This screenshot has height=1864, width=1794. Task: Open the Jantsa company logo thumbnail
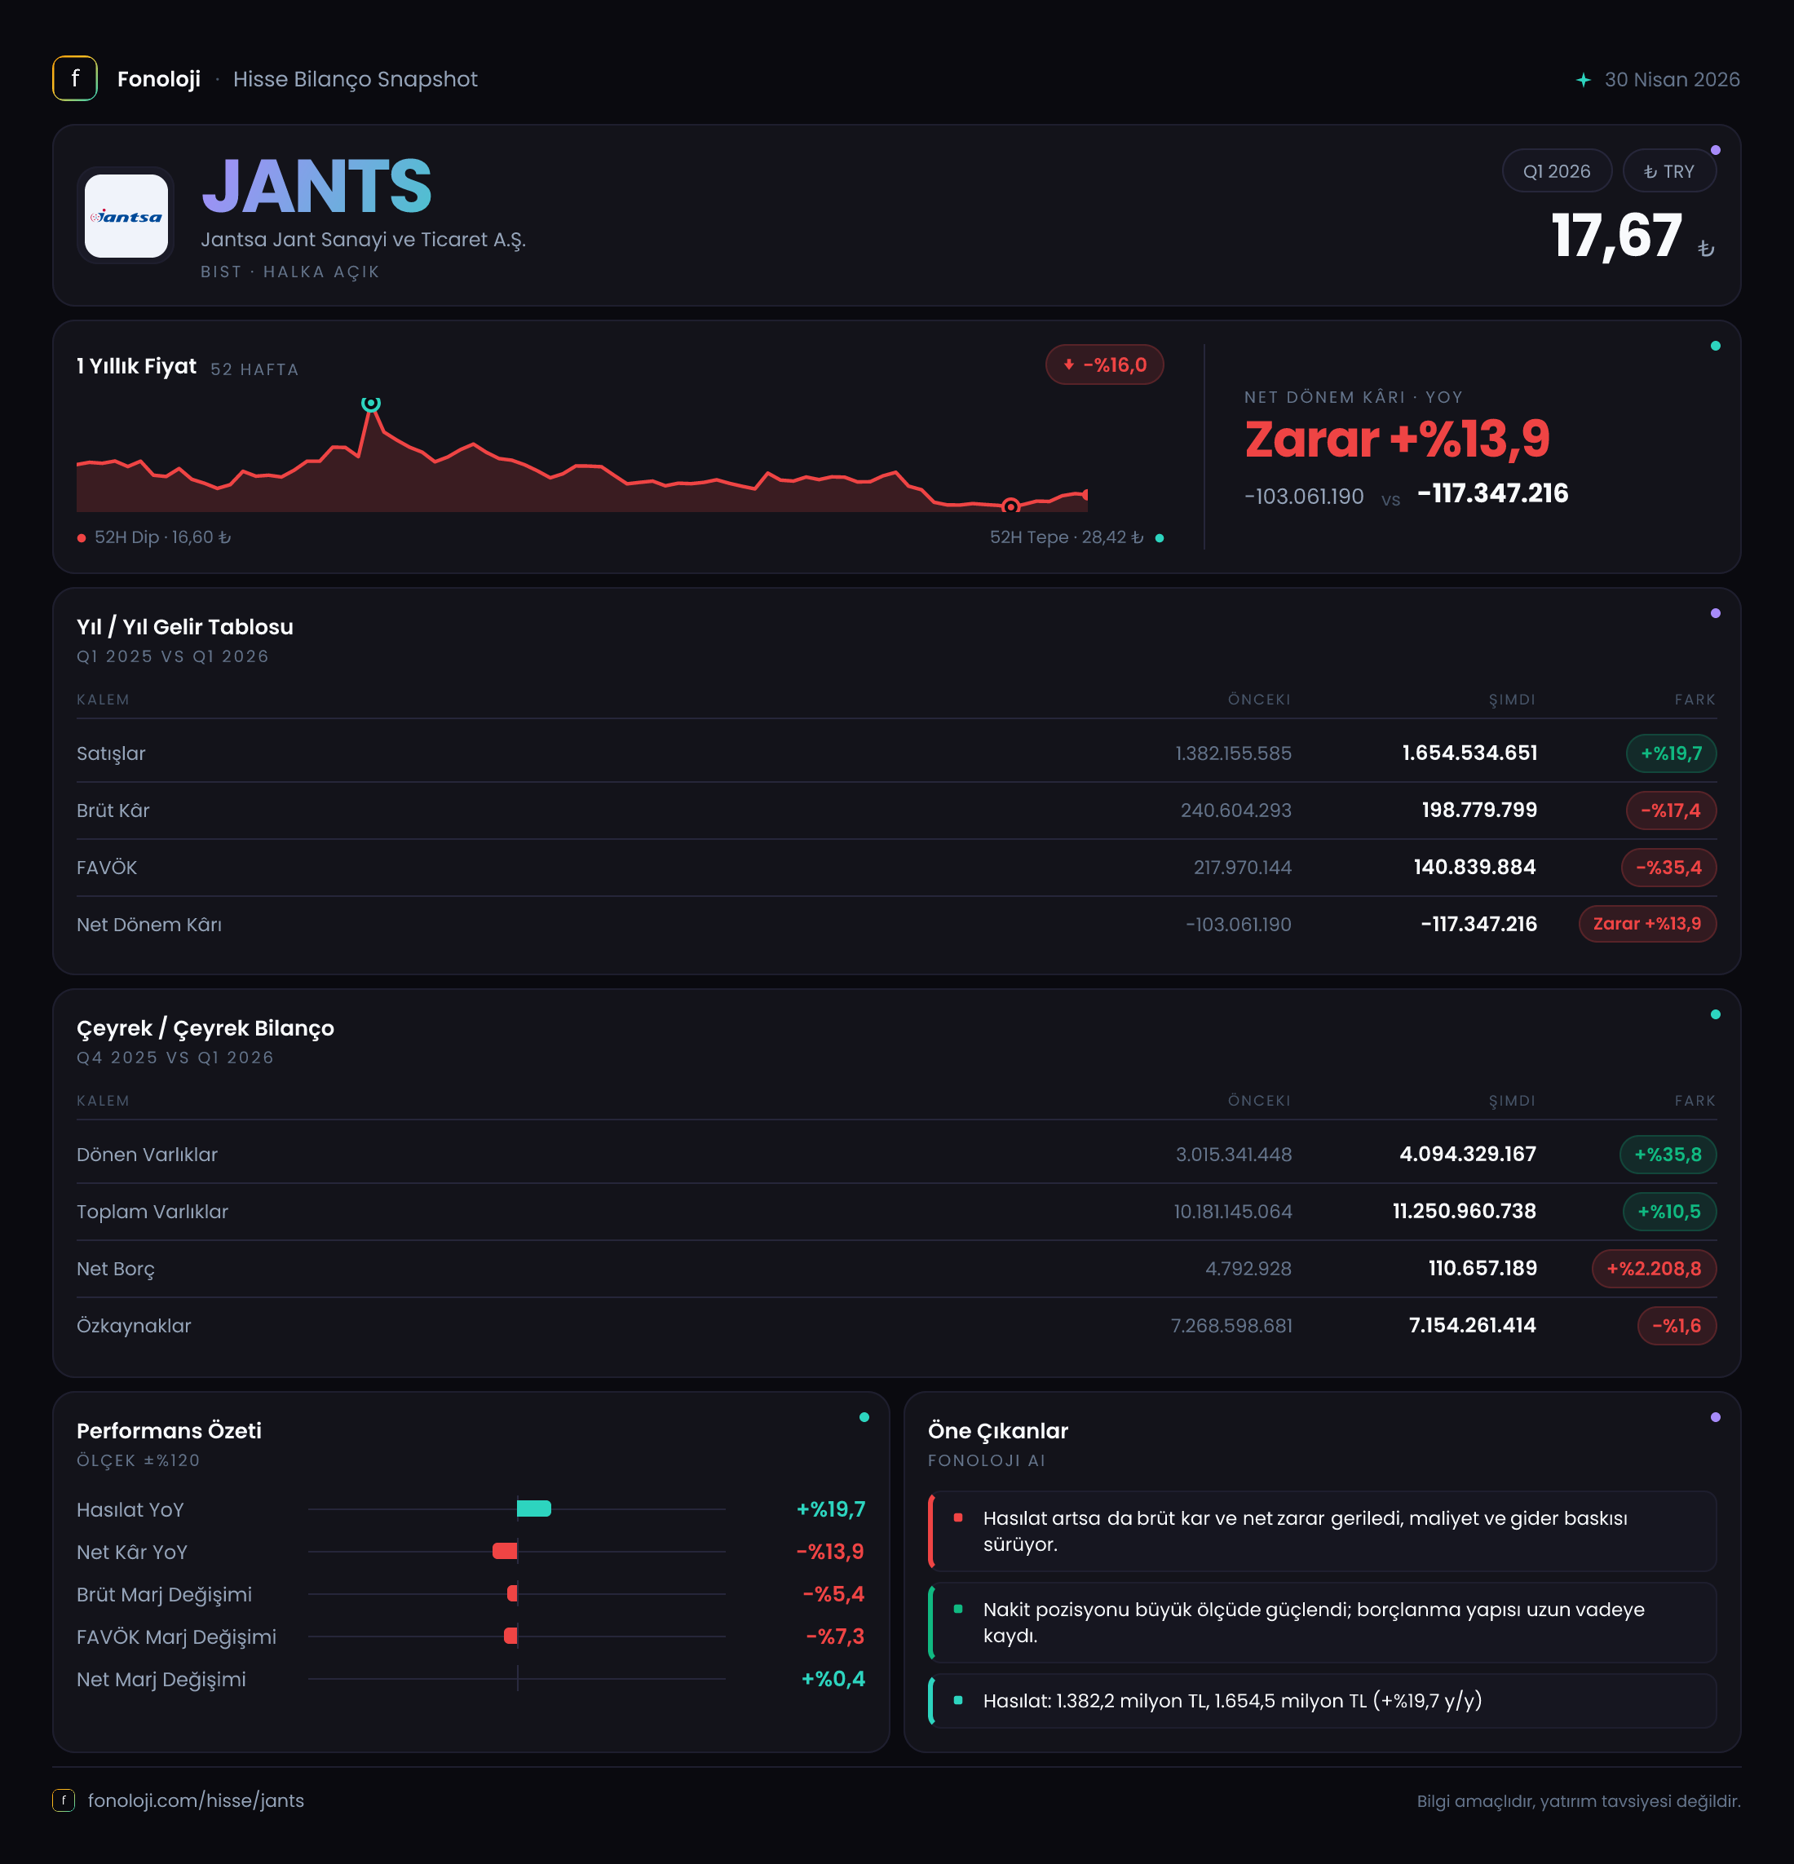(126, 216)
